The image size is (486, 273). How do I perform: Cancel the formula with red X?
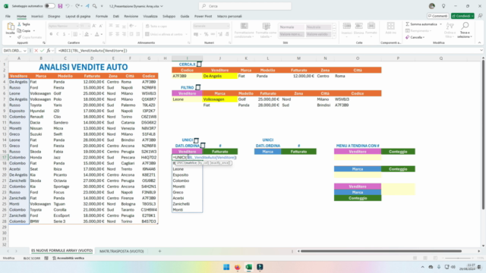[x=36, y=51]
